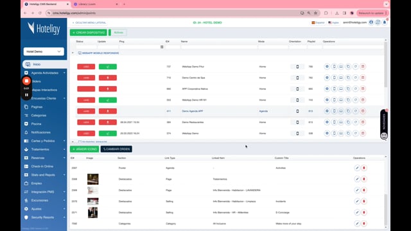
Task: Bookmark page with the star icon
Action: 315,13
